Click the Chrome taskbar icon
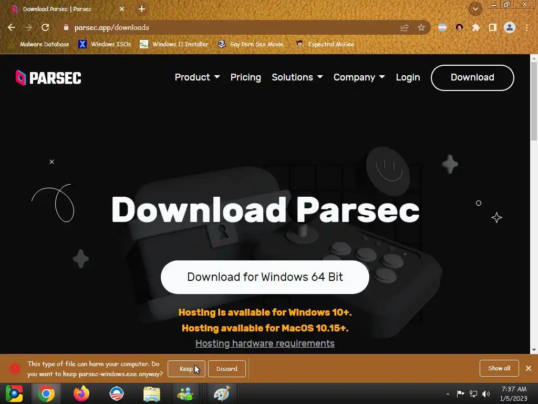Screen dimensions: 538x404 [46, 393]
